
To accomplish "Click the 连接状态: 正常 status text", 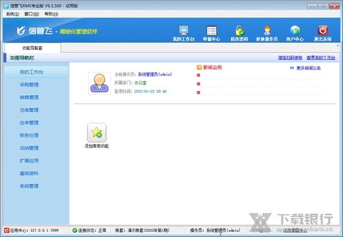I will pyautogui.click(x=92, y=230).
